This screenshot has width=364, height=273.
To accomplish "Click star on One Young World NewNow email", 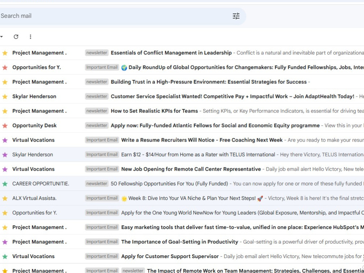I will click(x=5, y=213).
